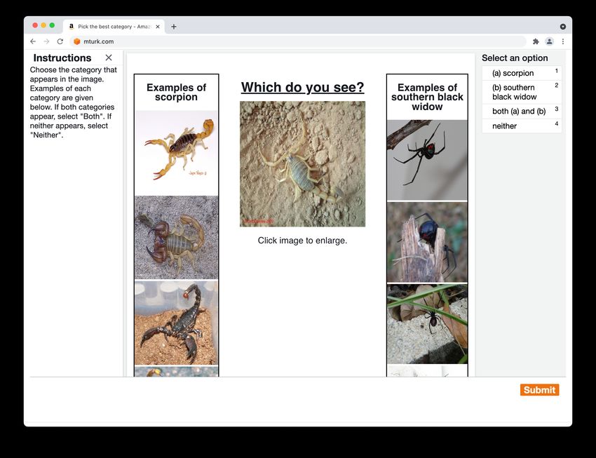596x458 pixels.
Task: Open a new tab with plus icon
Action: pos(174,27)
